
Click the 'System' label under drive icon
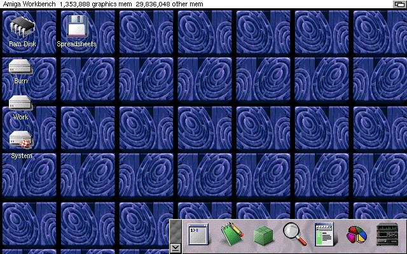tap(22, 156)
